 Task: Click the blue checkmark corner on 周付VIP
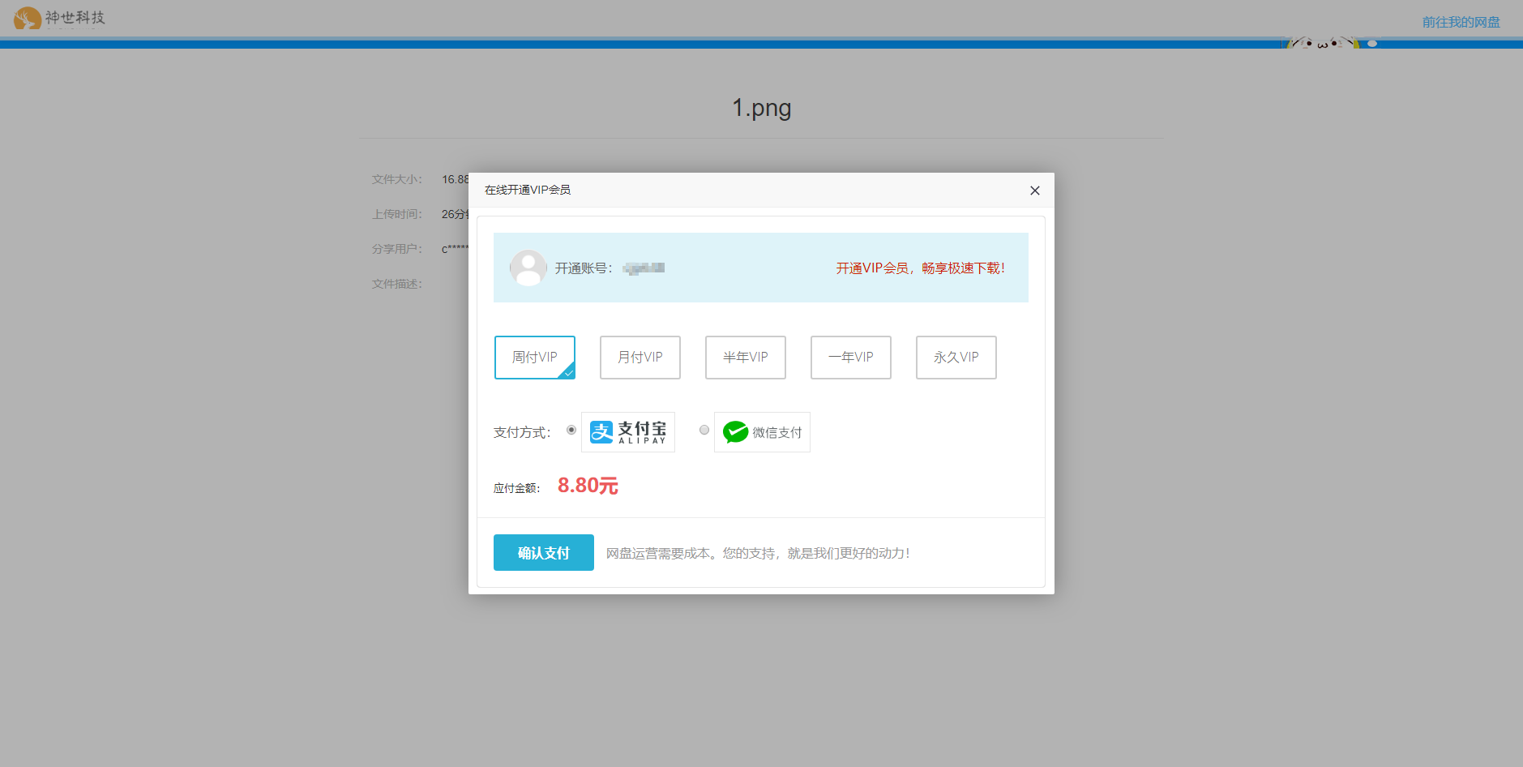click(568, 372)
